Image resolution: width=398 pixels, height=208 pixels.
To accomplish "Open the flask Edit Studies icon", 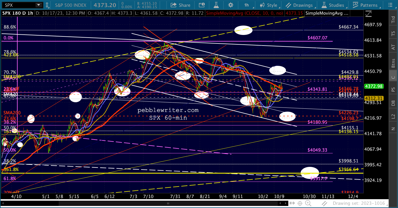I will pos(216,5).
